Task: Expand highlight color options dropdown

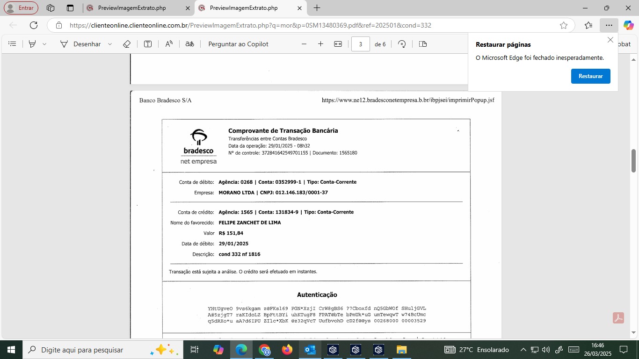Action: [x=44, y=44]
